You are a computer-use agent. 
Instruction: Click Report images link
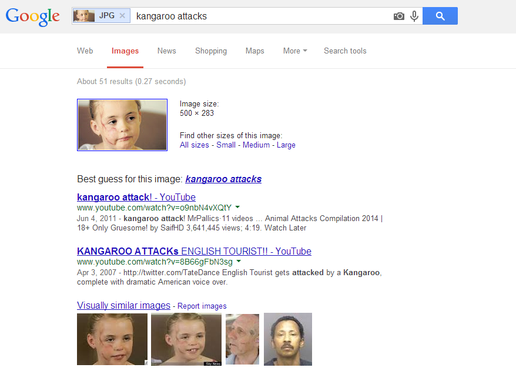coord(202,306)
